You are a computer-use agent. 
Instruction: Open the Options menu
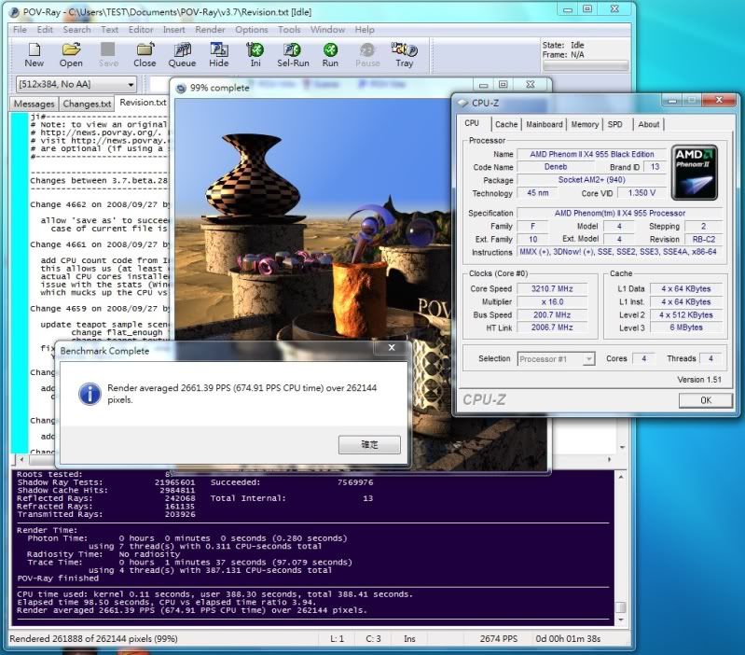click(252, 30)
